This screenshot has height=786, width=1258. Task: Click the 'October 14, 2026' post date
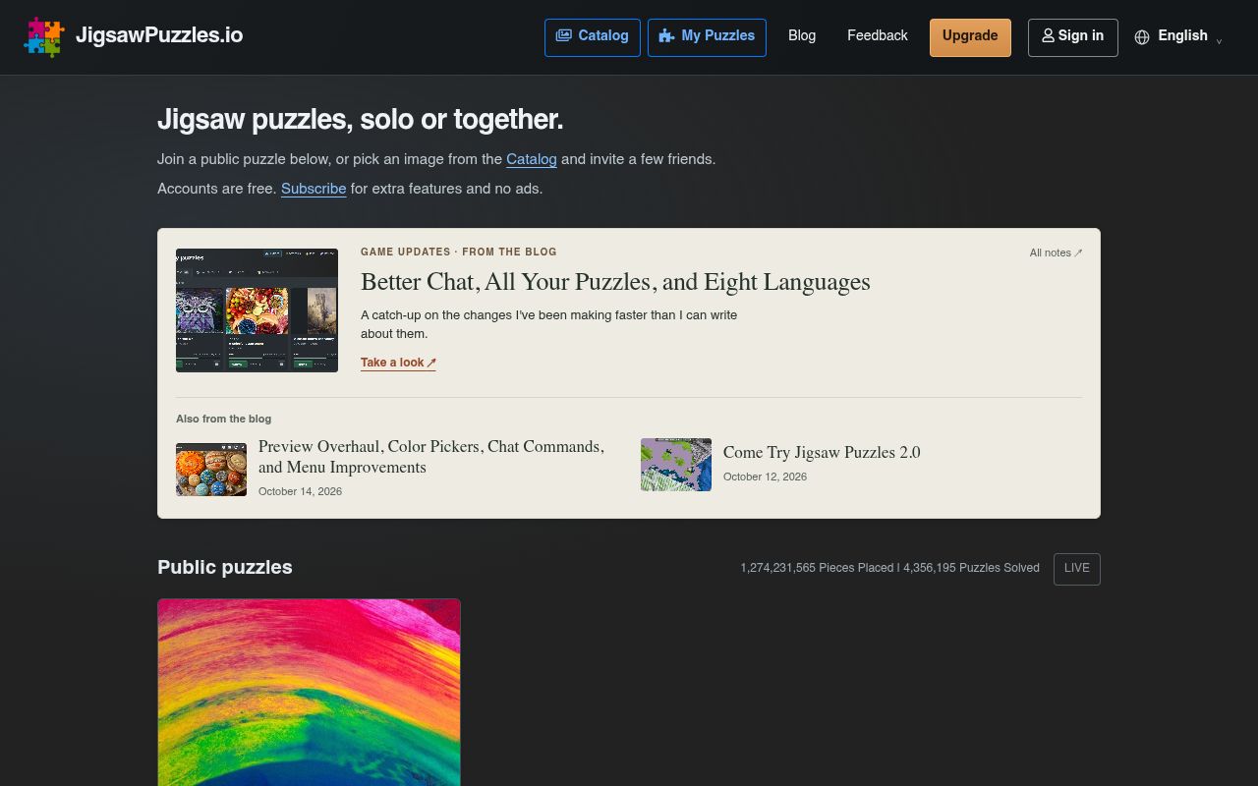point(300,491)
